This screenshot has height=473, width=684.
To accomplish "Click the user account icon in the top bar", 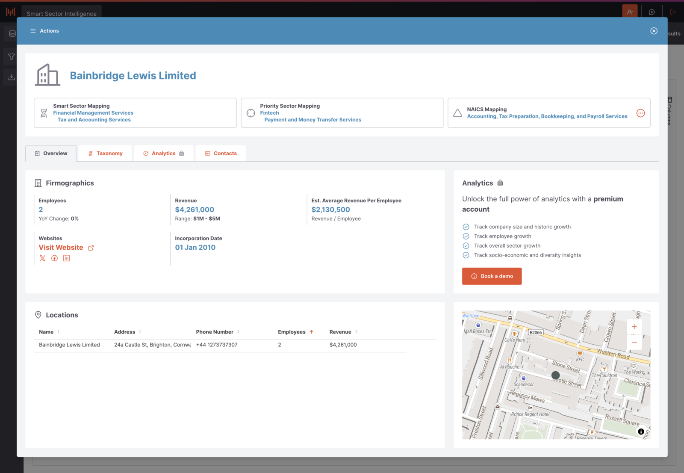I will (x=630, y=12).
